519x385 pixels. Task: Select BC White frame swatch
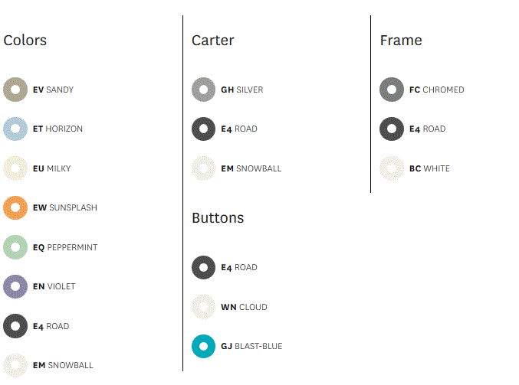click(x=392, y=168)
